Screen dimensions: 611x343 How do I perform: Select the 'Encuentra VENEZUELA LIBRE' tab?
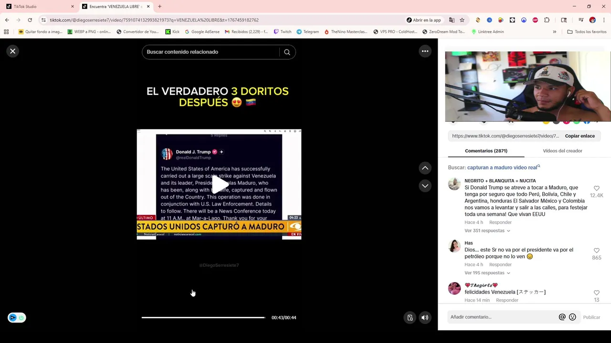coord(116,6)
